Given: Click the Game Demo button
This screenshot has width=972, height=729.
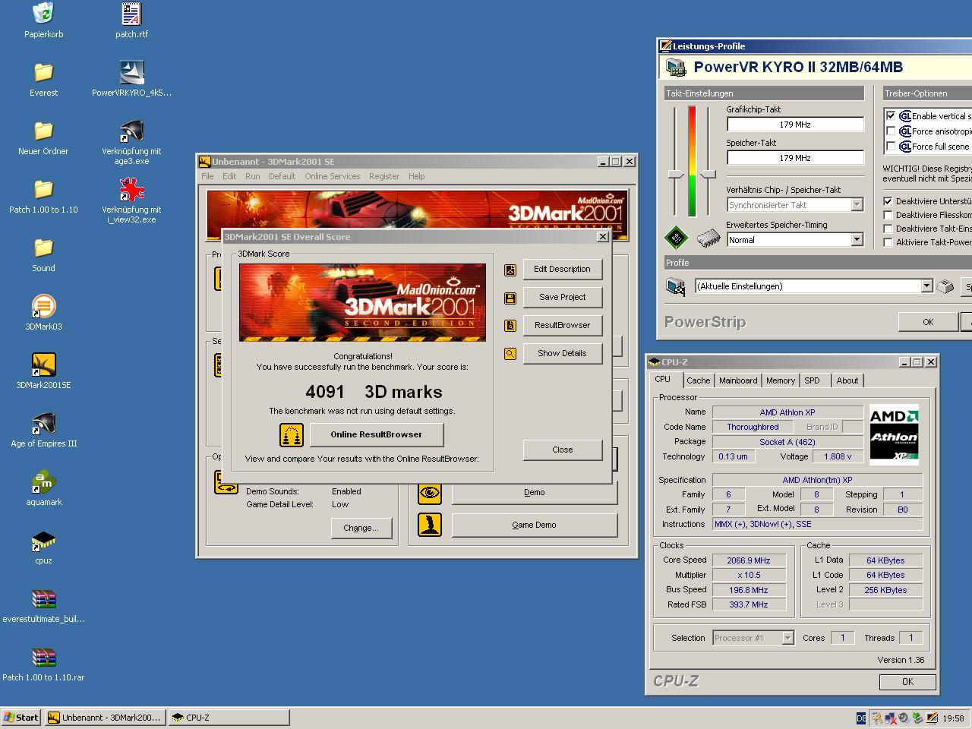Looking at the screenshot, I should pos(534,525).
